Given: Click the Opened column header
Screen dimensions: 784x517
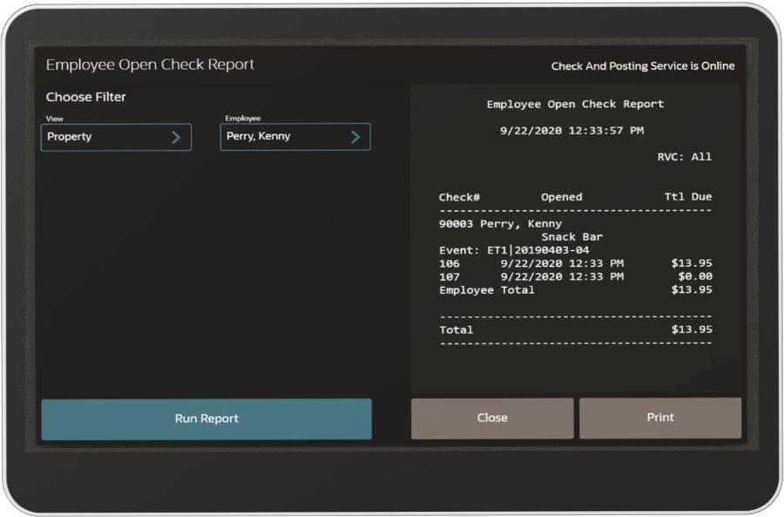Looking at the screenshot, I should tap(562, 197).
